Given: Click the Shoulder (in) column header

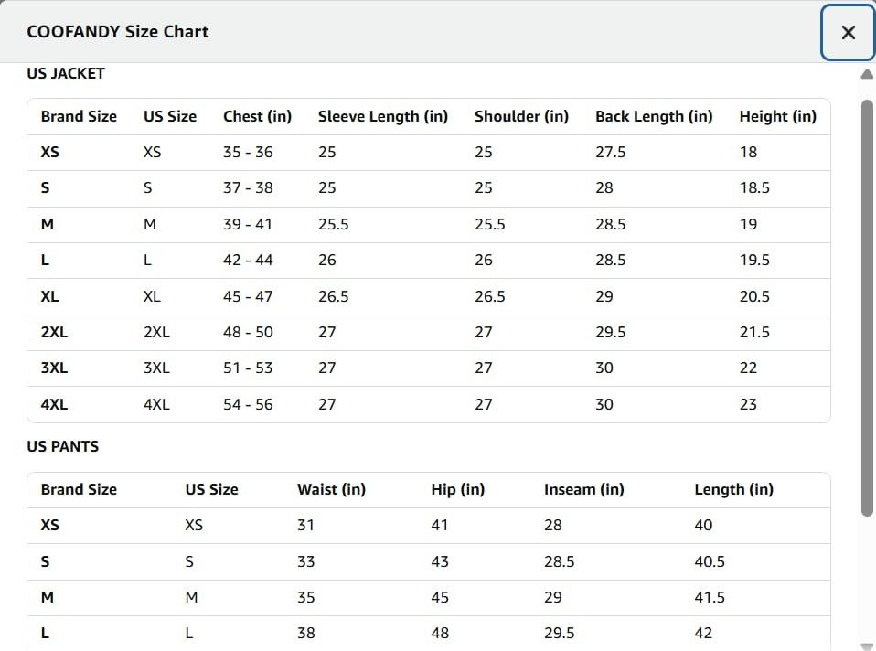Looking at the screenshot, I should coord(521,116).
